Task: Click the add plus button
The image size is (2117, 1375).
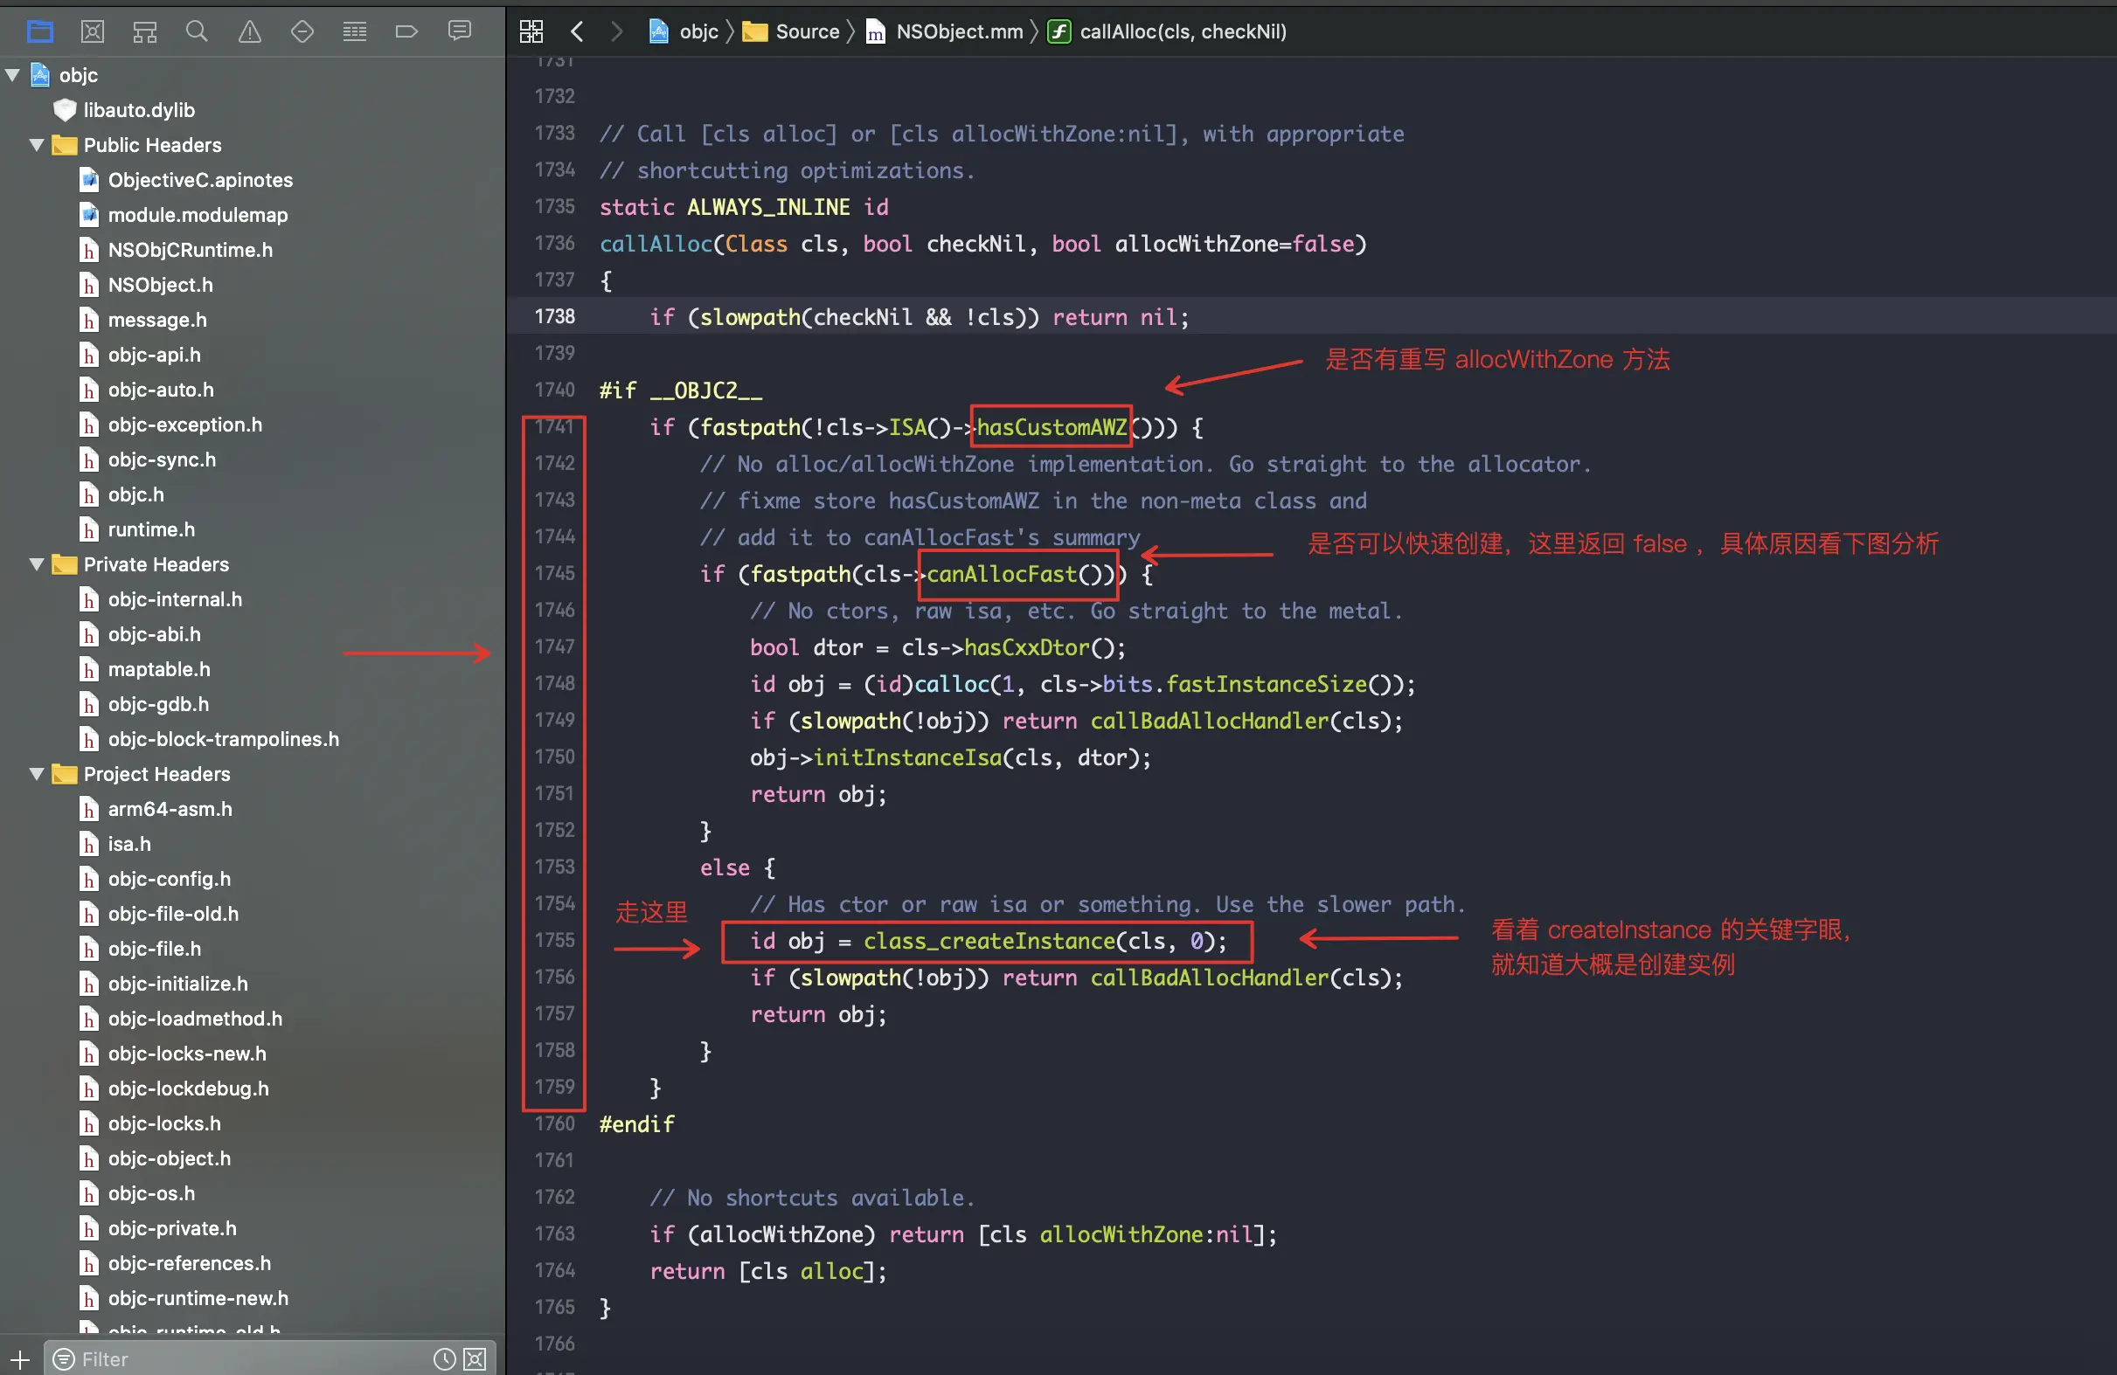Action: [x=19, y=1358]
